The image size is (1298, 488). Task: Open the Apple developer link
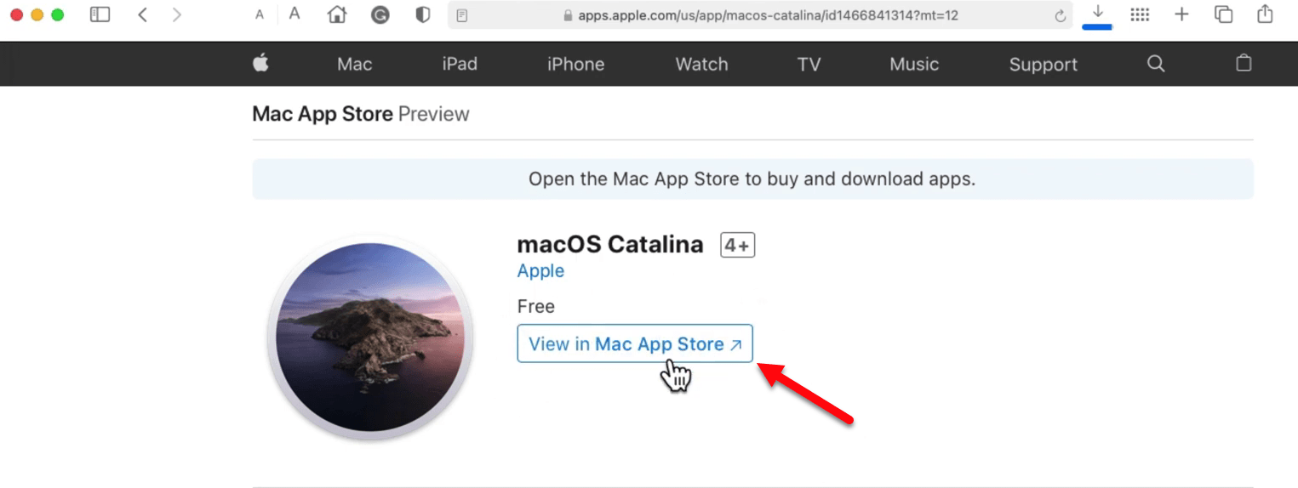point(540,271)
